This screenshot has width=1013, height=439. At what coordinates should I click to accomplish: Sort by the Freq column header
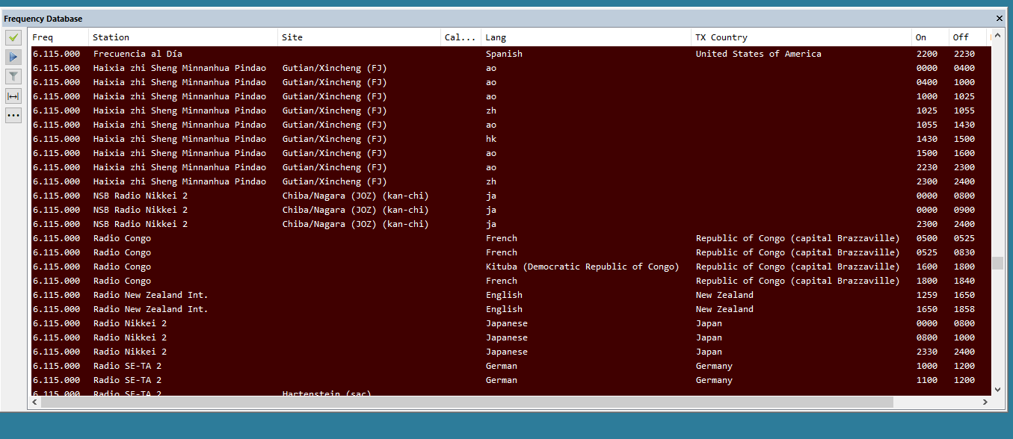coord(58,37)
